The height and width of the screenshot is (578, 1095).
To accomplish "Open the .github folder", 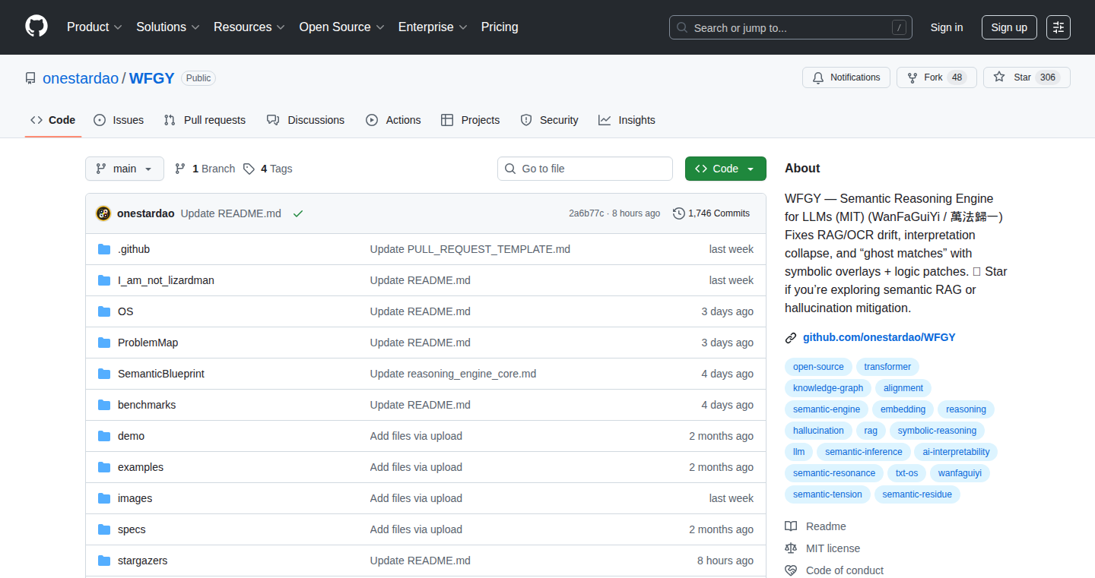I will tap(134, 249).
